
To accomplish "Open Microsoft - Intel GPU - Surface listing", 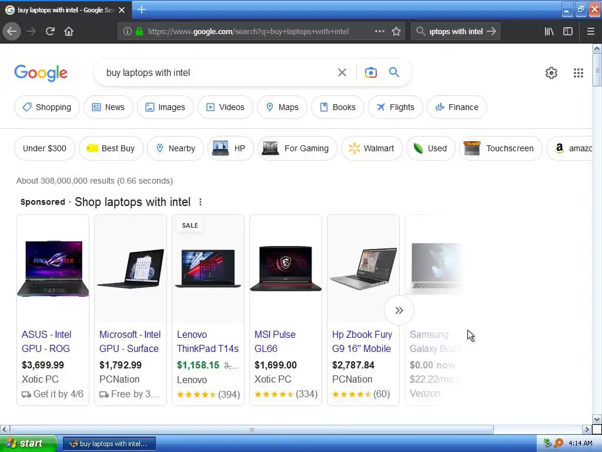I will 130,341.
